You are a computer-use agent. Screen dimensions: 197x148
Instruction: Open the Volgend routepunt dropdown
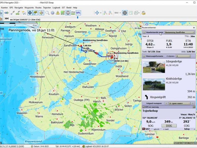(179, 103)
